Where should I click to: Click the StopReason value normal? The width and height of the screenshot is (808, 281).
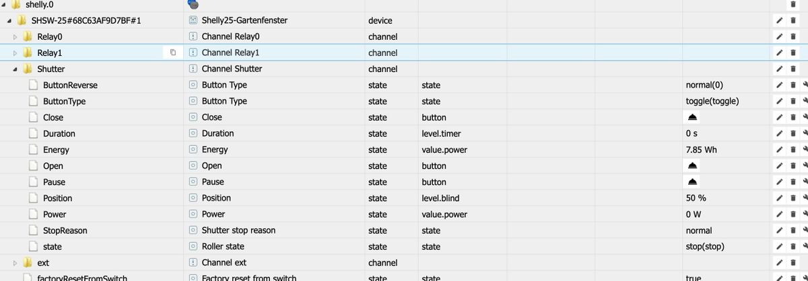[698, 230]
